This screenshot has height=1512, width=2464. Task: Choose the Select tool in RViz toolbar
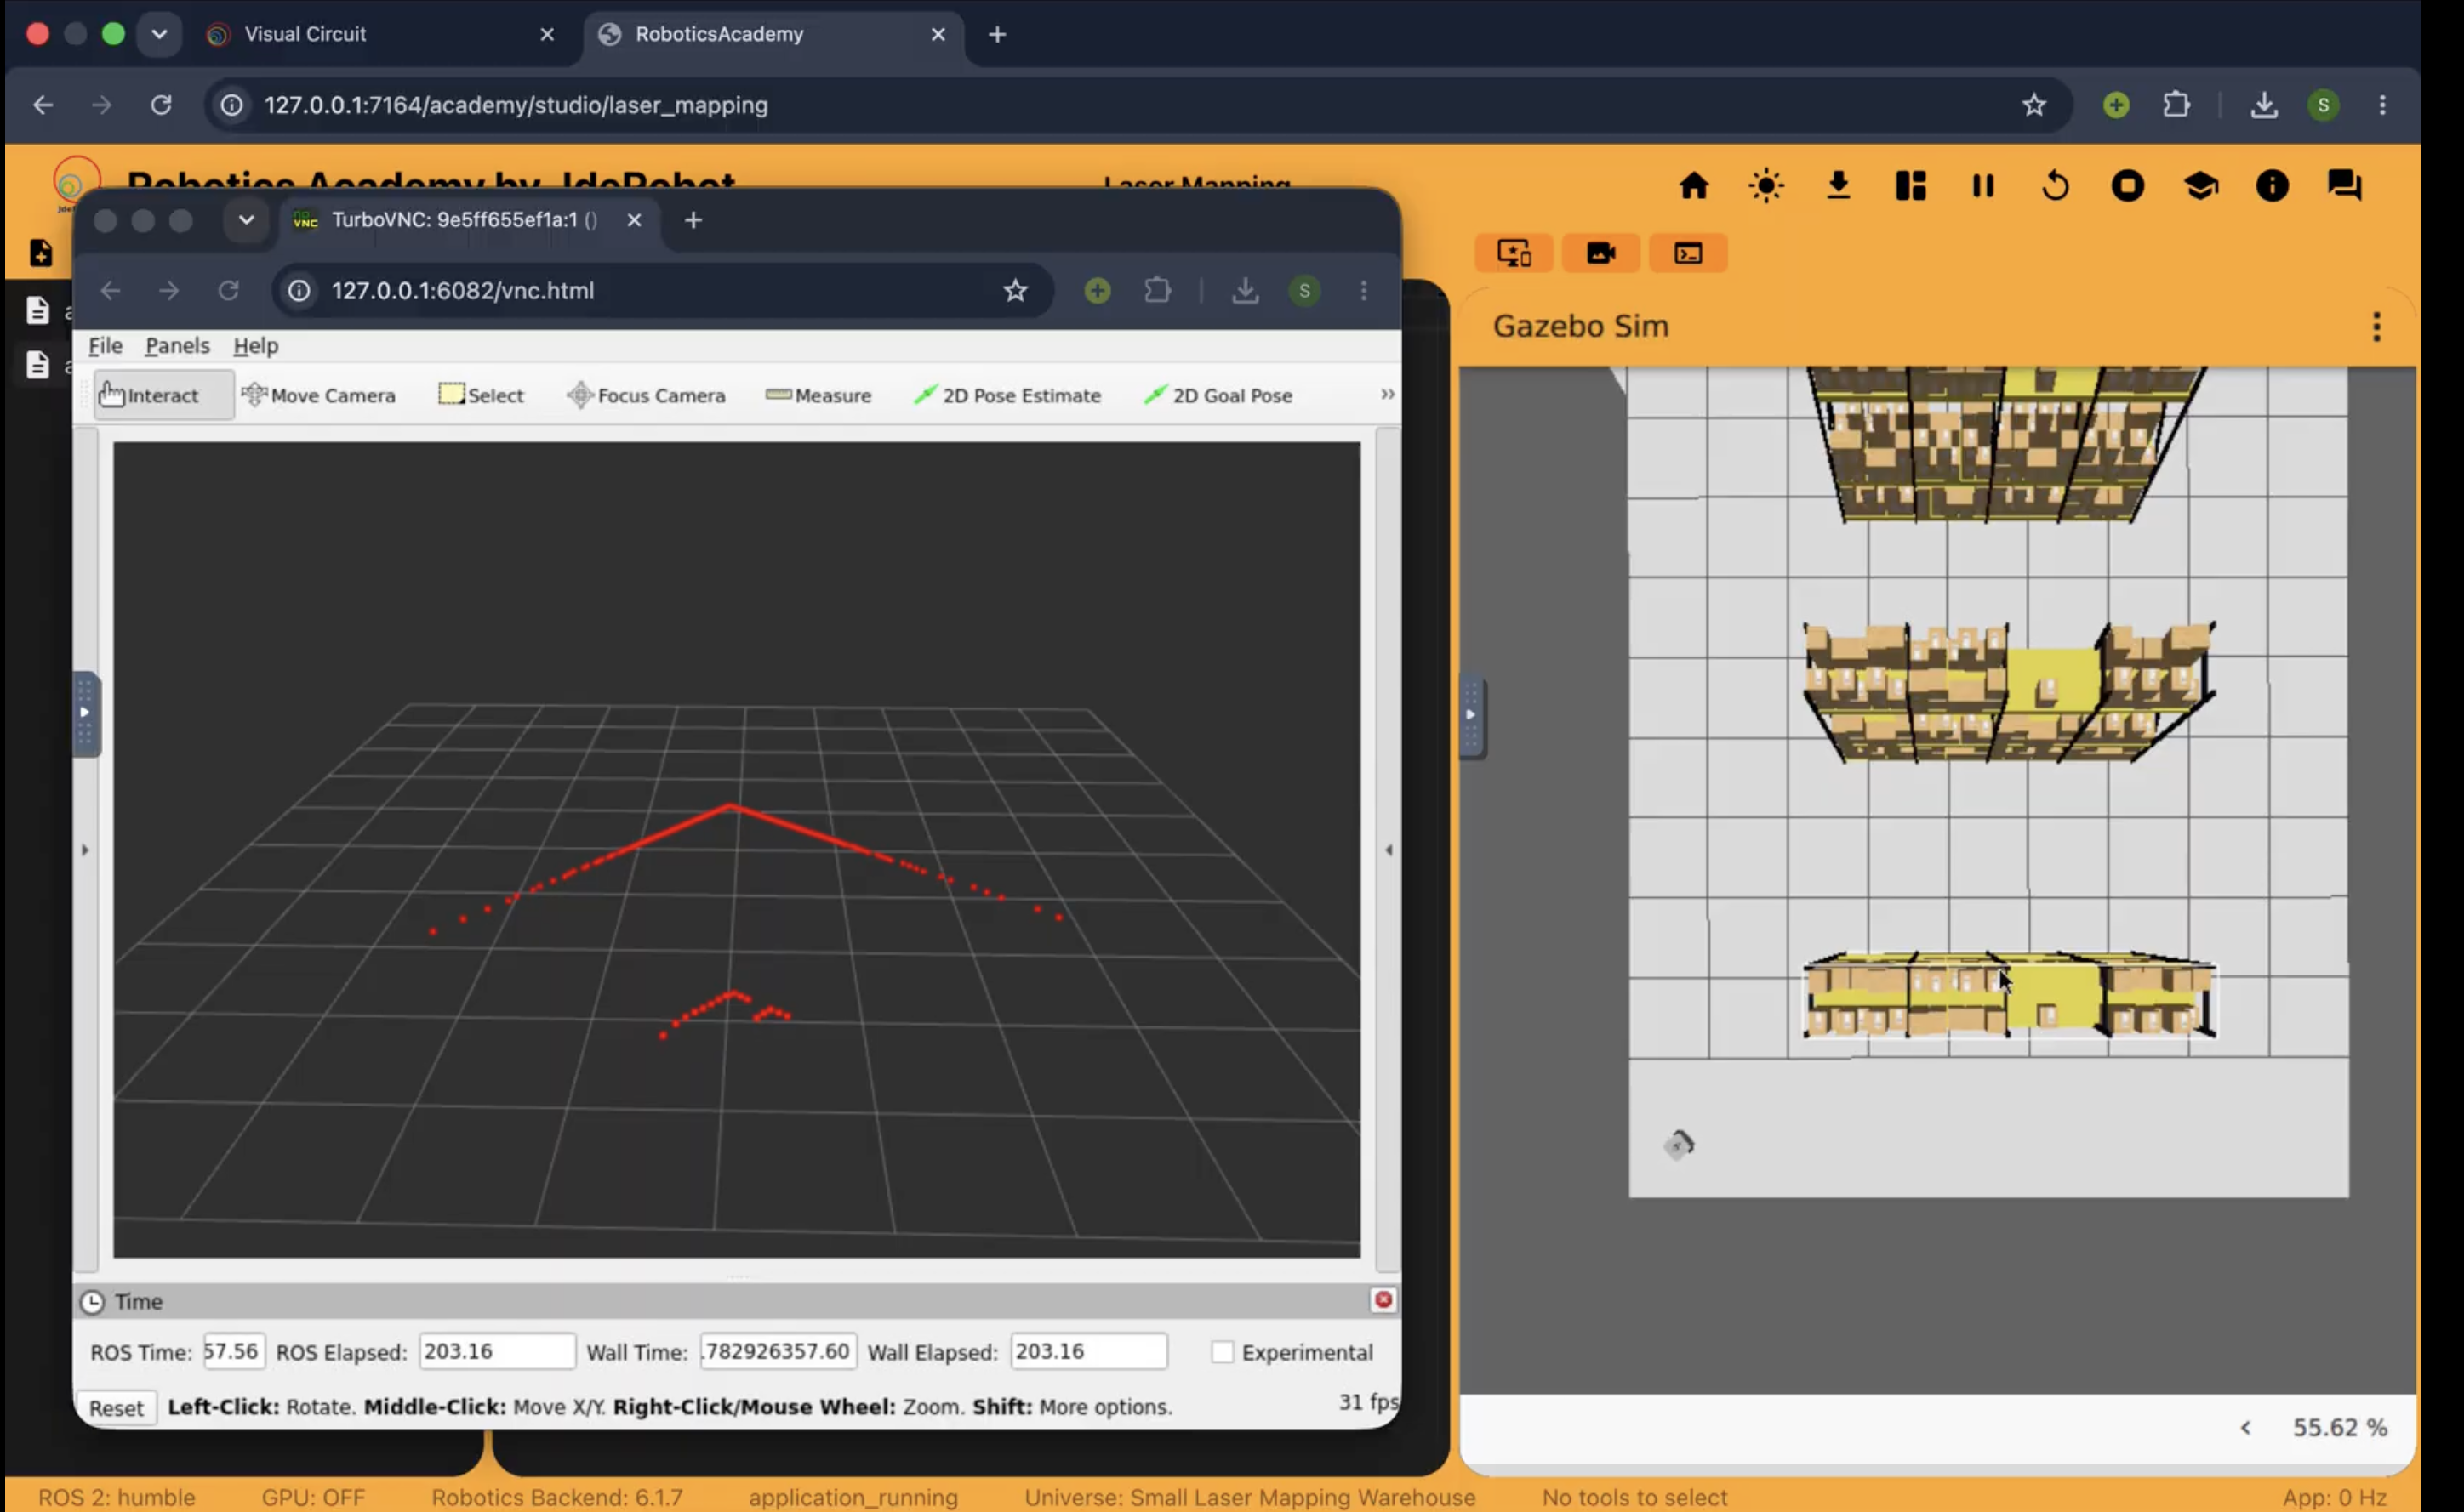click(x=480, y=395)
